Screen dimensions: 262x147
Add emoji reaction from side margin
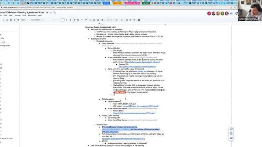click(x=231, y=134)
